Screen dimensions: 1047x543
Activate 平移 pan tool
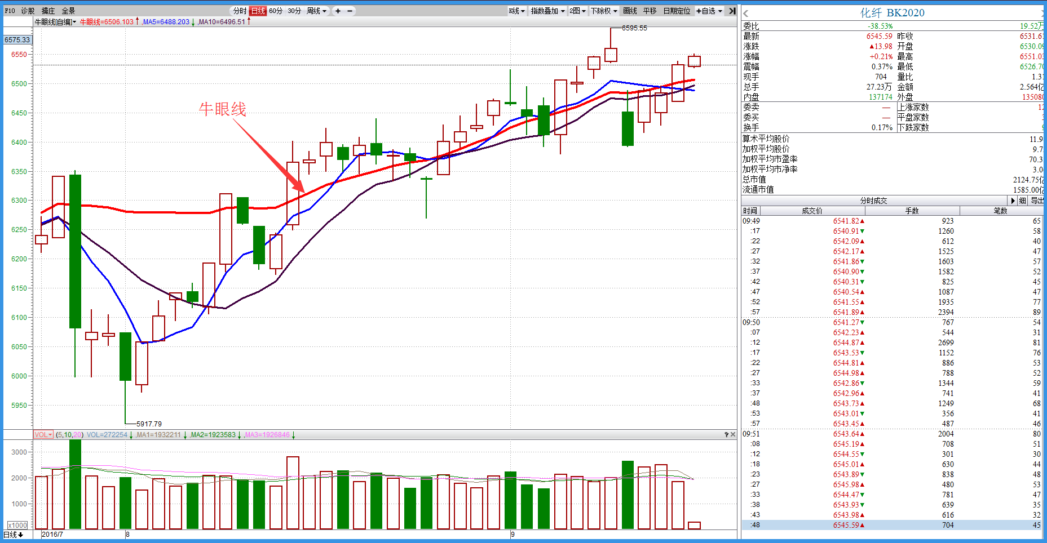click(650, 11)
